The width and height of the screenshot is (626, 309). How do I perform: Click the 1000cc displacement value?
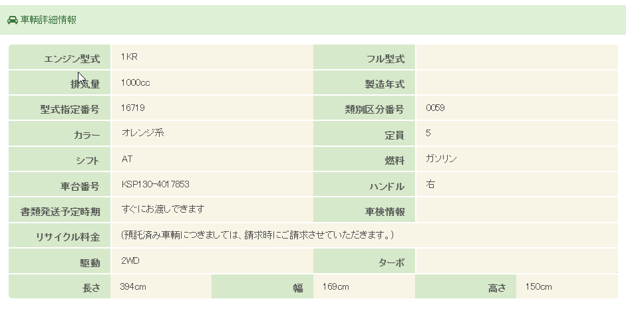point(135,82)
